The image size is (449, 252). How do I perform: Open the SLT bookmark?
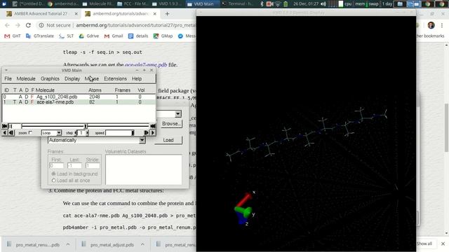(x=66, y=36)
